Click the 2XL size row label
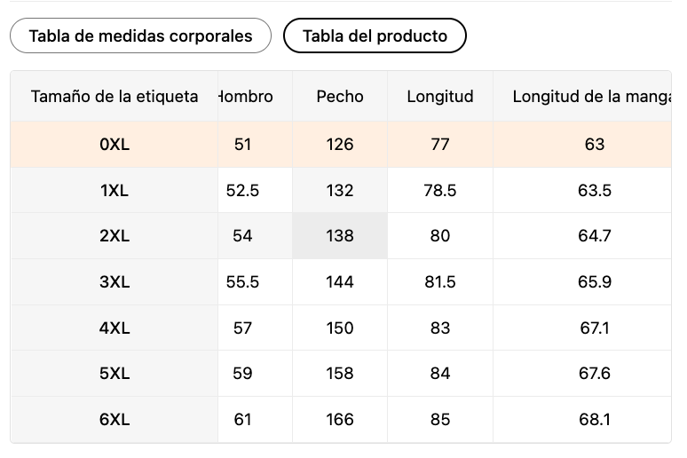Viewport: 687px width, 458px height. [114, 236]
